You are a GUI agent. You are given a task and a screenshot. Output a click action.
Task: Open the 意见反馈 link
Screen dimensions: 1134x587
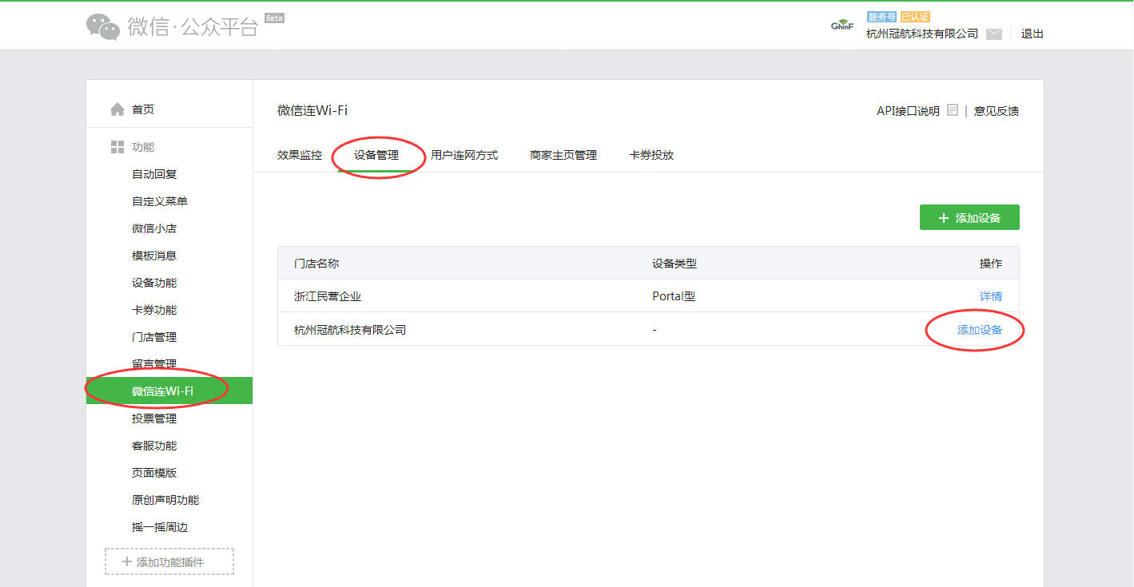996,111
